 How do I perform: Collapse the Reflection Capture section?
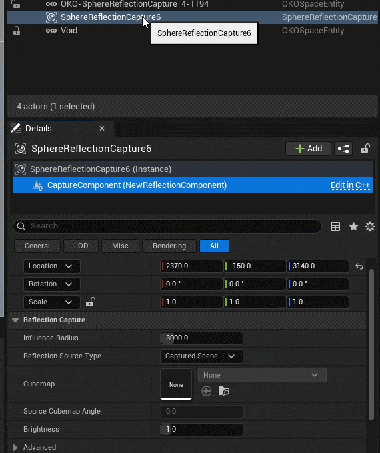pos(15,320)
